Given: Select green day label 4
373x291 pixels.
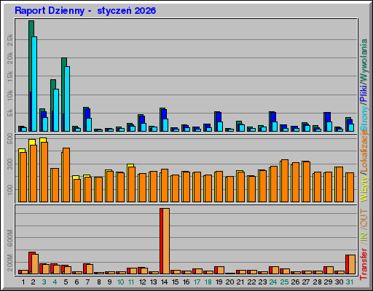Looking at the screenshot, I should [55, 282].
